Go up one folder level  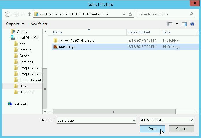29,14
